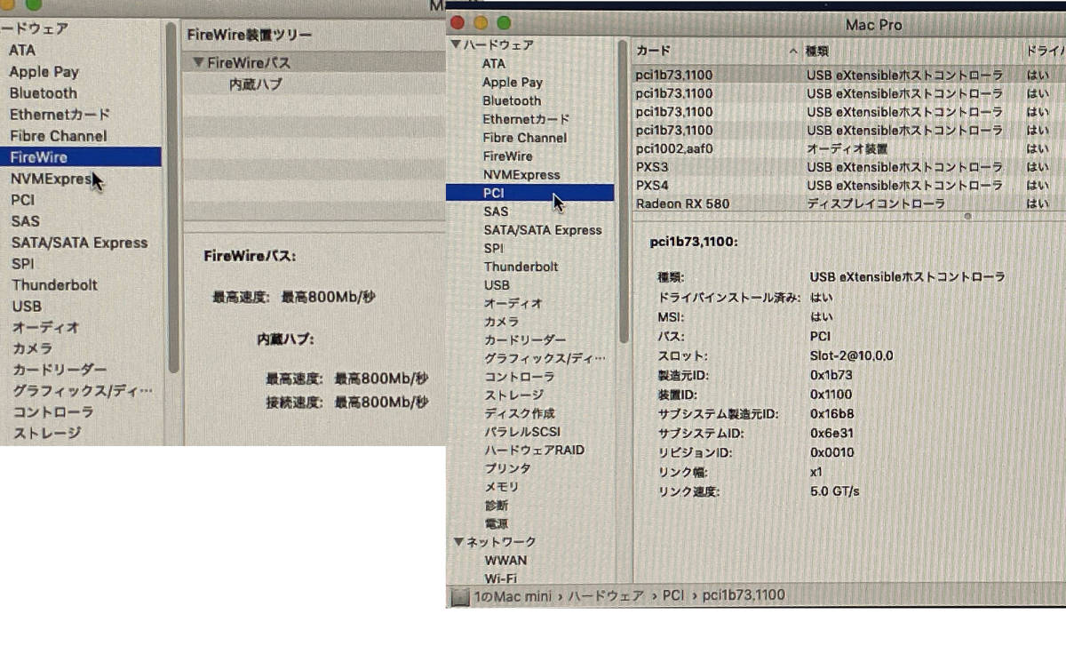This screenshot has height=646, width=1066.
Task: Collapse the FireWireバス tree in left window
Action: coord(198,63)
